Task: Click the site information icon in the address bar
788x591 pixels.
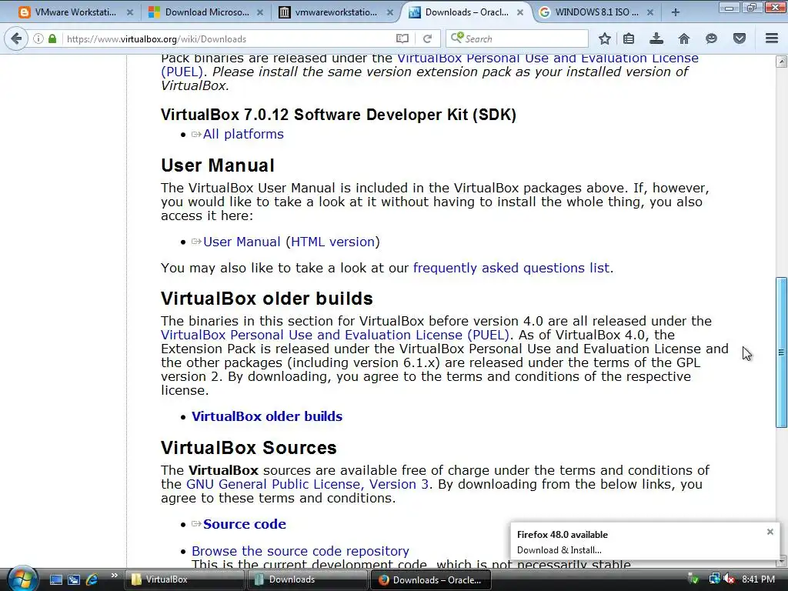Action: click(38, 38)
